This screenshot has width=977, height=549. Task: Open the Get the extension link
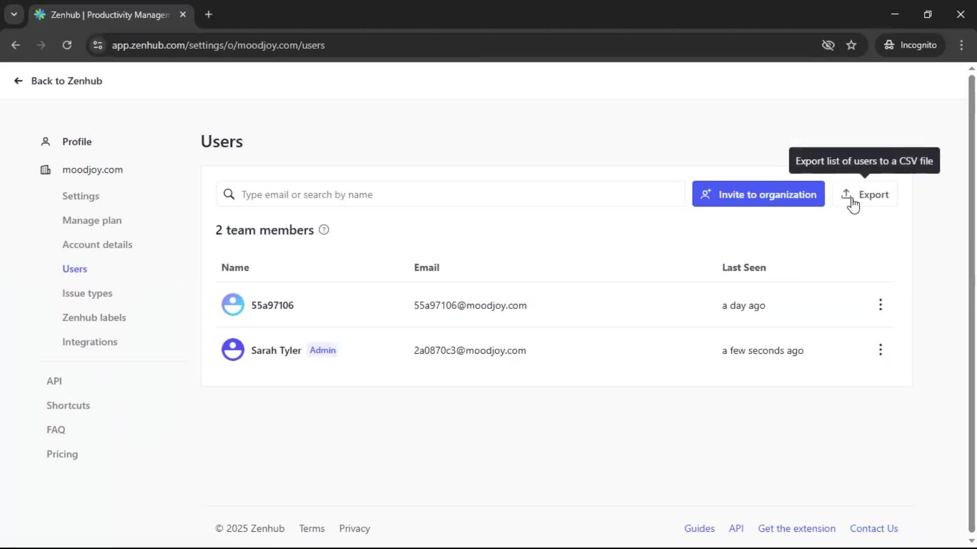pyautogui.click(x=796, y=529)
